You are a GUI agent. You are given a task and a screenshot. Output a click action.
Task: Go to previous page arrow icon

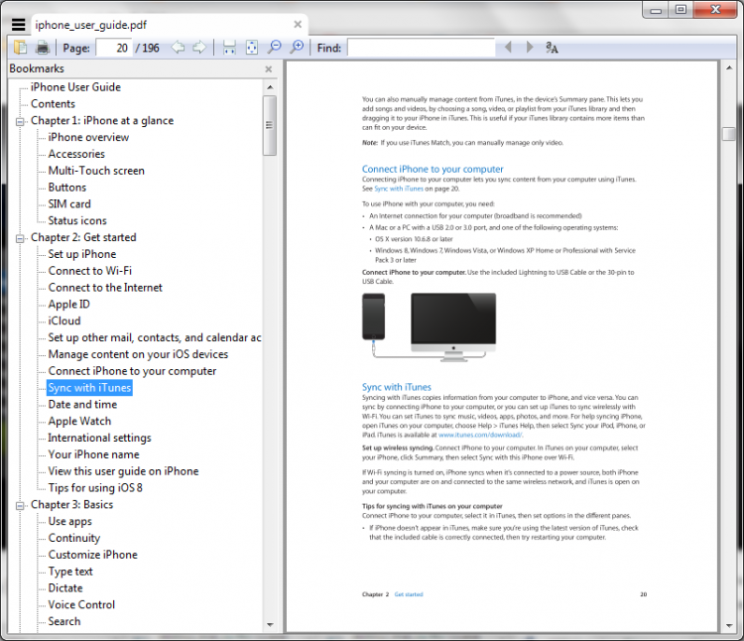coord(178,48)
